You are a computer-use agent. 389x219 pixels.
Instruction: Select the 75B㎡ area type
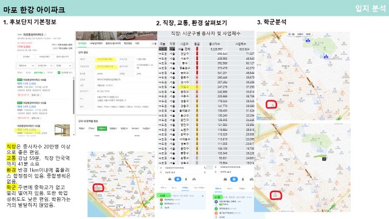click(81, 128)
